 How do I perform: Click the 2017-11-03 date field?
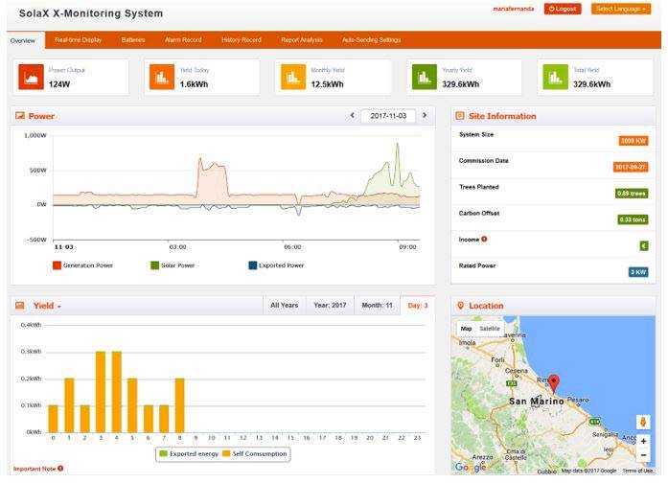click(x=388, y=116)
